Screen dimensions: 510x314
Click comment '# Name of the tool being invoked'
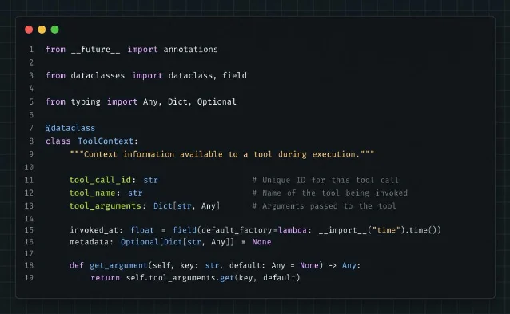click(x=330, y=193)
